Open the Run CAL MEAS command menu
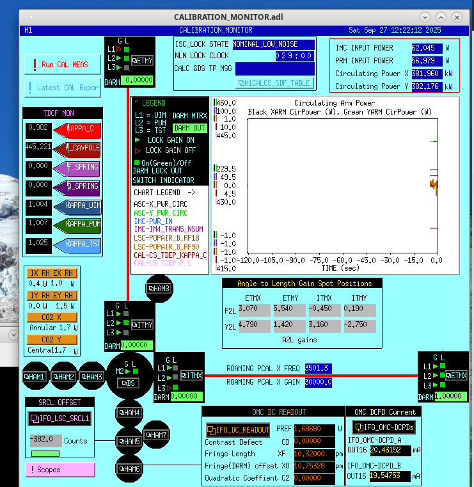 pos(63,65)
